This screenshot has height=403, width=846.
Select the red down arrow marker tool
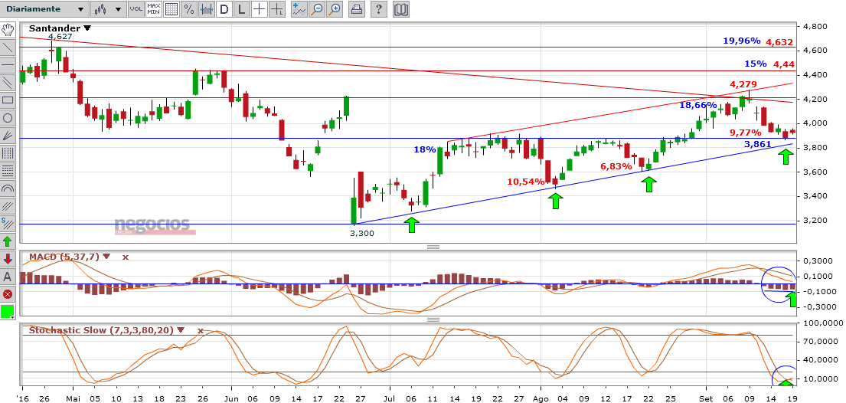[8, 259]
